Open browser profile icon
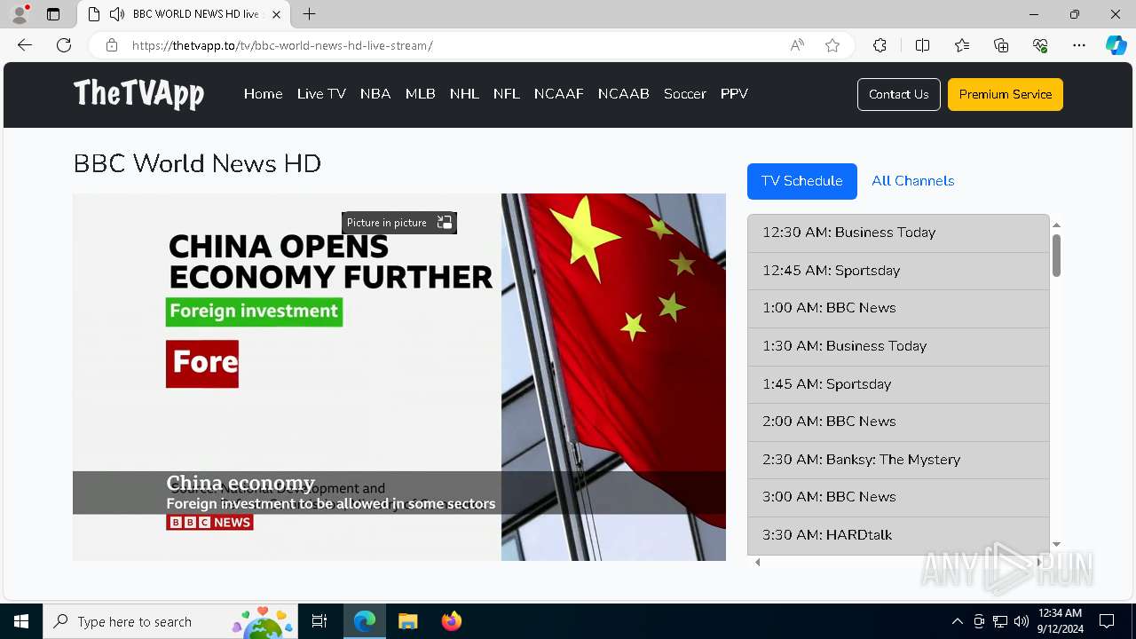Image resolution: width=1136 pixels, height=639 pixels. (20, 14)
